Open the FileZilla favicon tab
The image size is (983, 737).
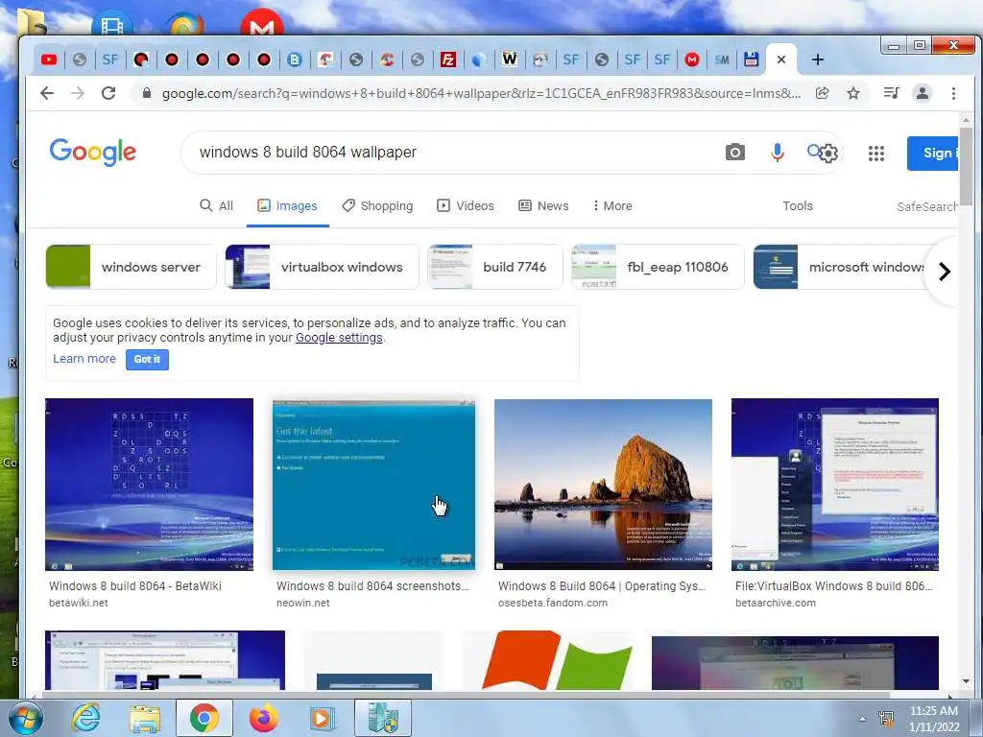pos(447,59)
